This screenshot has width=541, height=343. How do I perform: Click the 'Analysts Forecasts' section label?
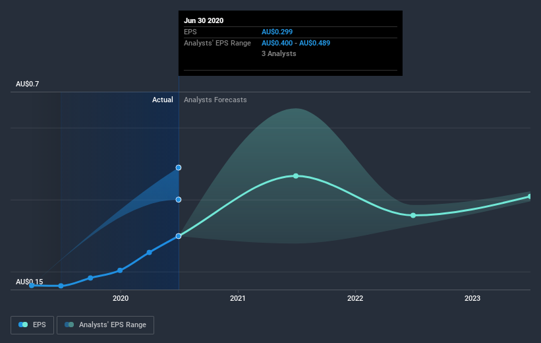215,100
